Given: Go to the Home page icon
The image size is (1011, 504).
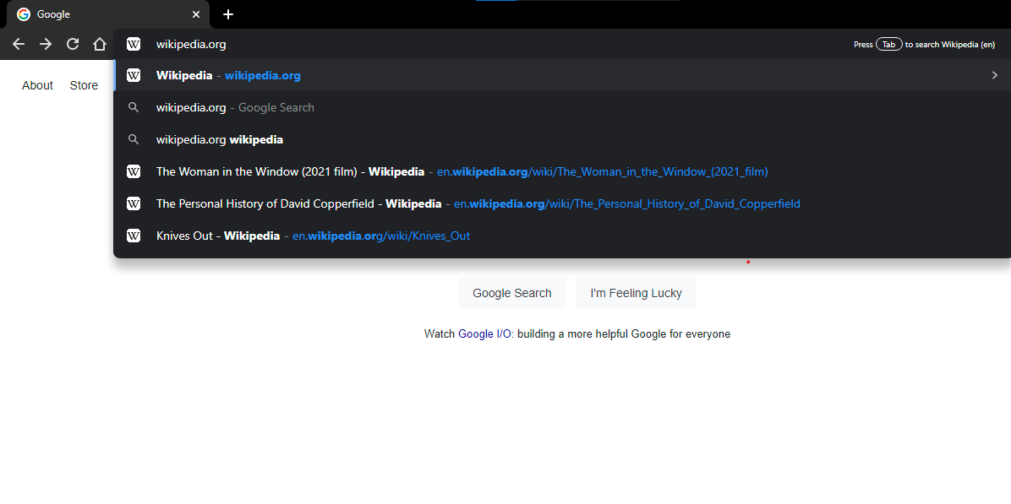Looking at the screenshot, I should pos(100,44).
